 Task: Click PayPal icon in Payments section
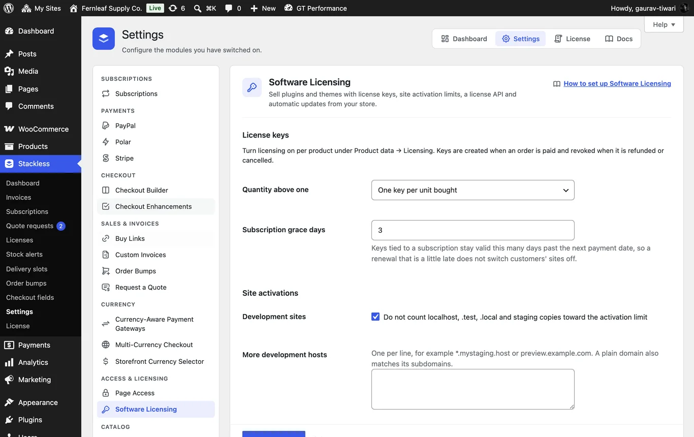pos(106,126)
